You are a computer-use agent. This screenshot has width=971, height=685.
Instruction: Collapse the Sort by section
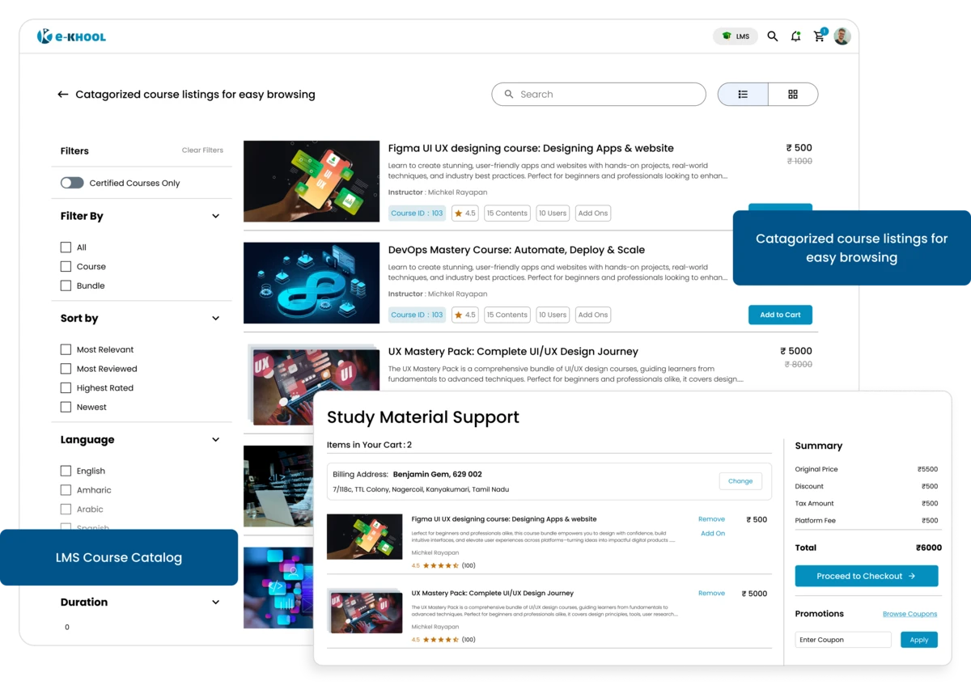tap(215, 318)
